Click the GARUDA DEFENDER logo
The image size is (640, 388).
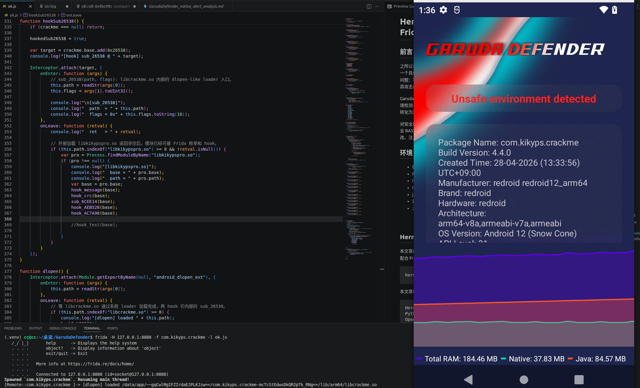pyautogui.click(x=515, y=49)
